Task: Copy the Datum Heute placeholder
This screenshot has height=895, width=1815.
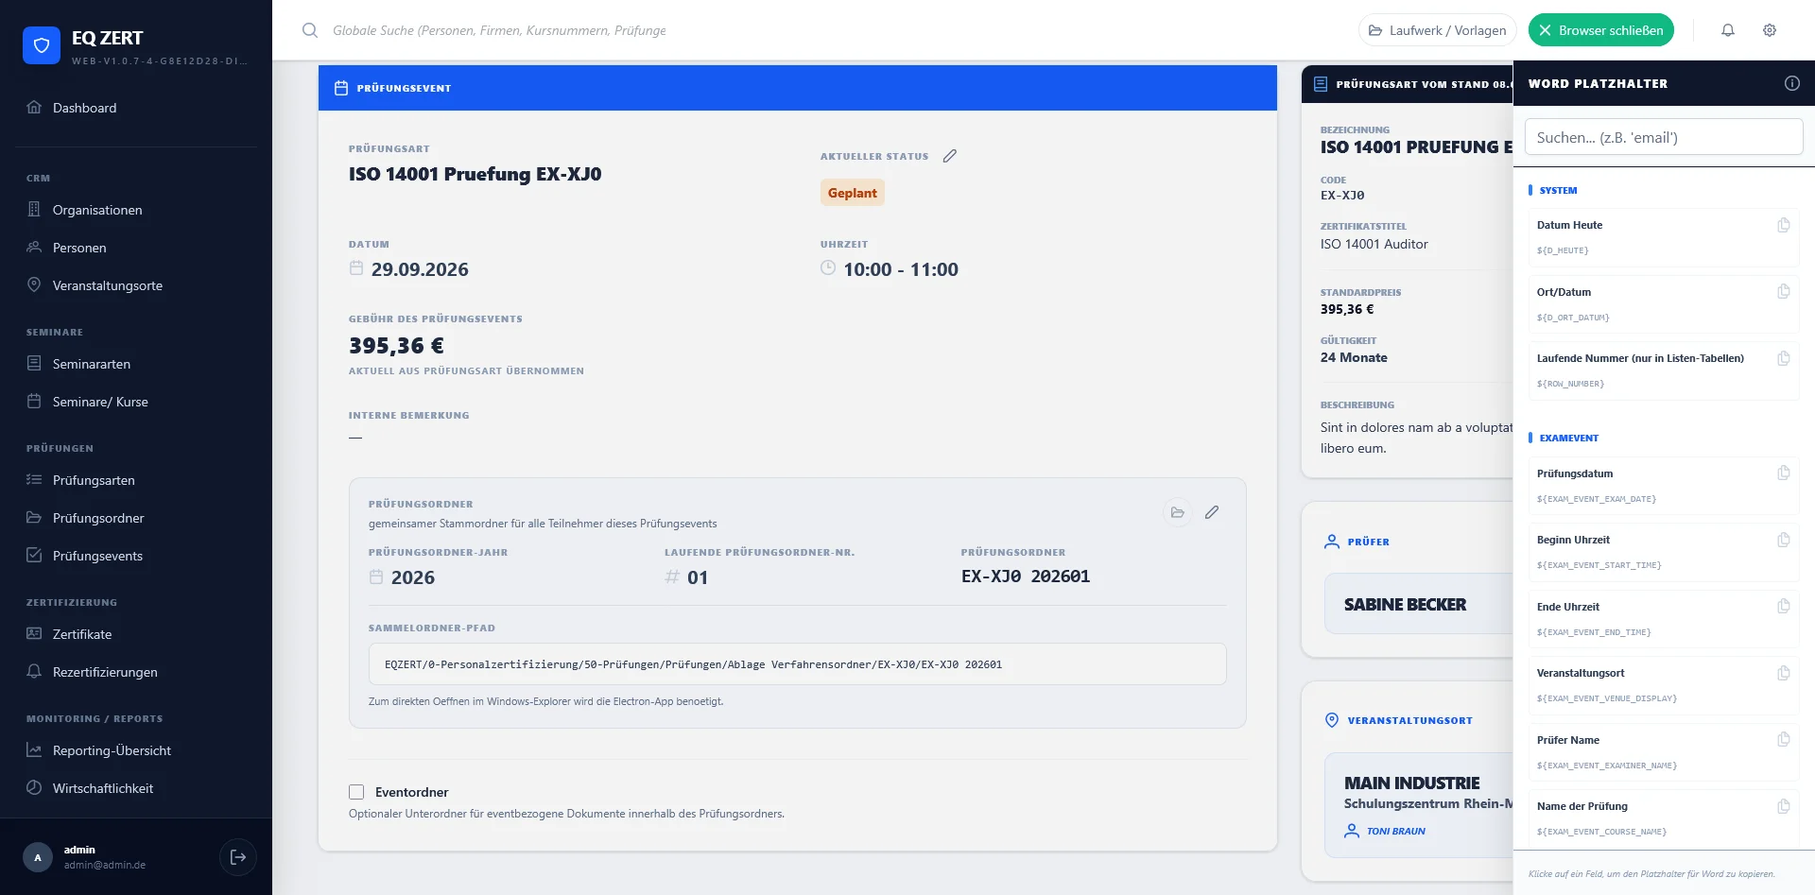Action: 1784,225
